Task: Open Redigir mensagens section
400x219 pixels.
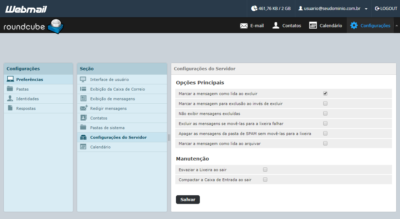Action: tap(122, 108)
